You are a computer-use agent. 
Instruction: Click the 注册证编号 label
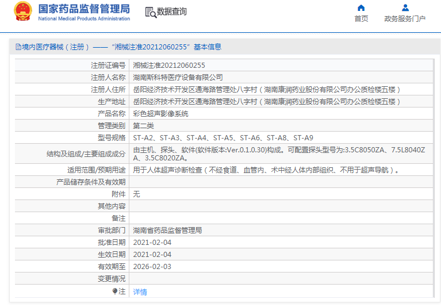coord(108,65)
